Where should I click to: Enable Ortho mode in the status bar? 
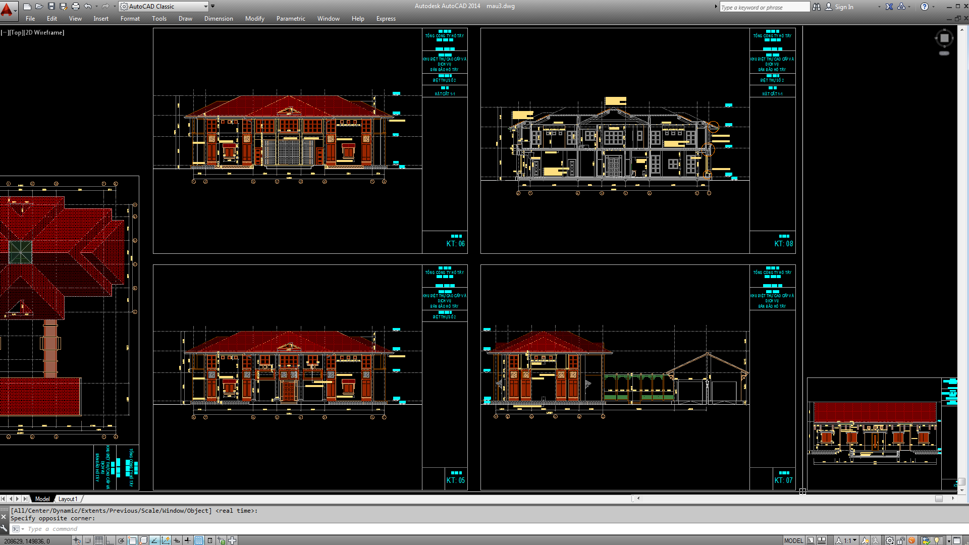109,540
